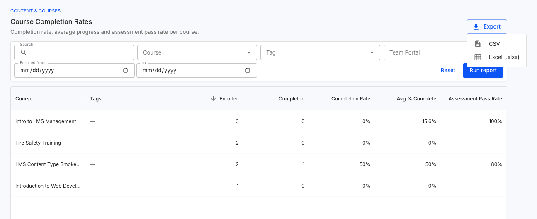
Task: Click the Enrolled from date field
Action: 74,70
